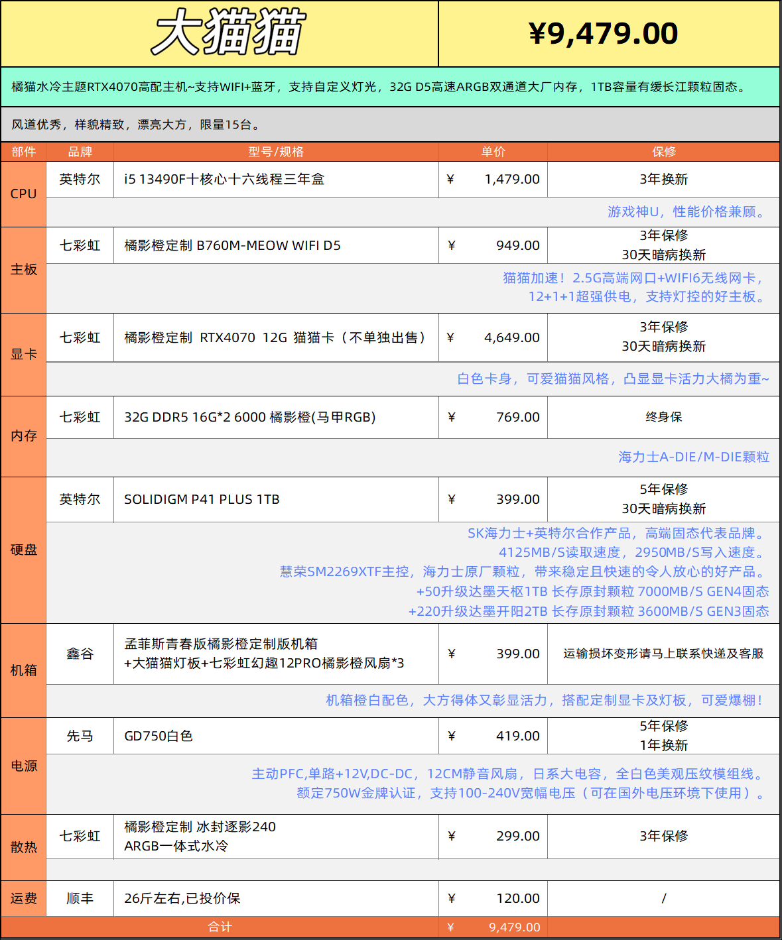Click the 额定750W金牌认证 note line
Viewport: 782px width, 940px height.
point(533,793)
